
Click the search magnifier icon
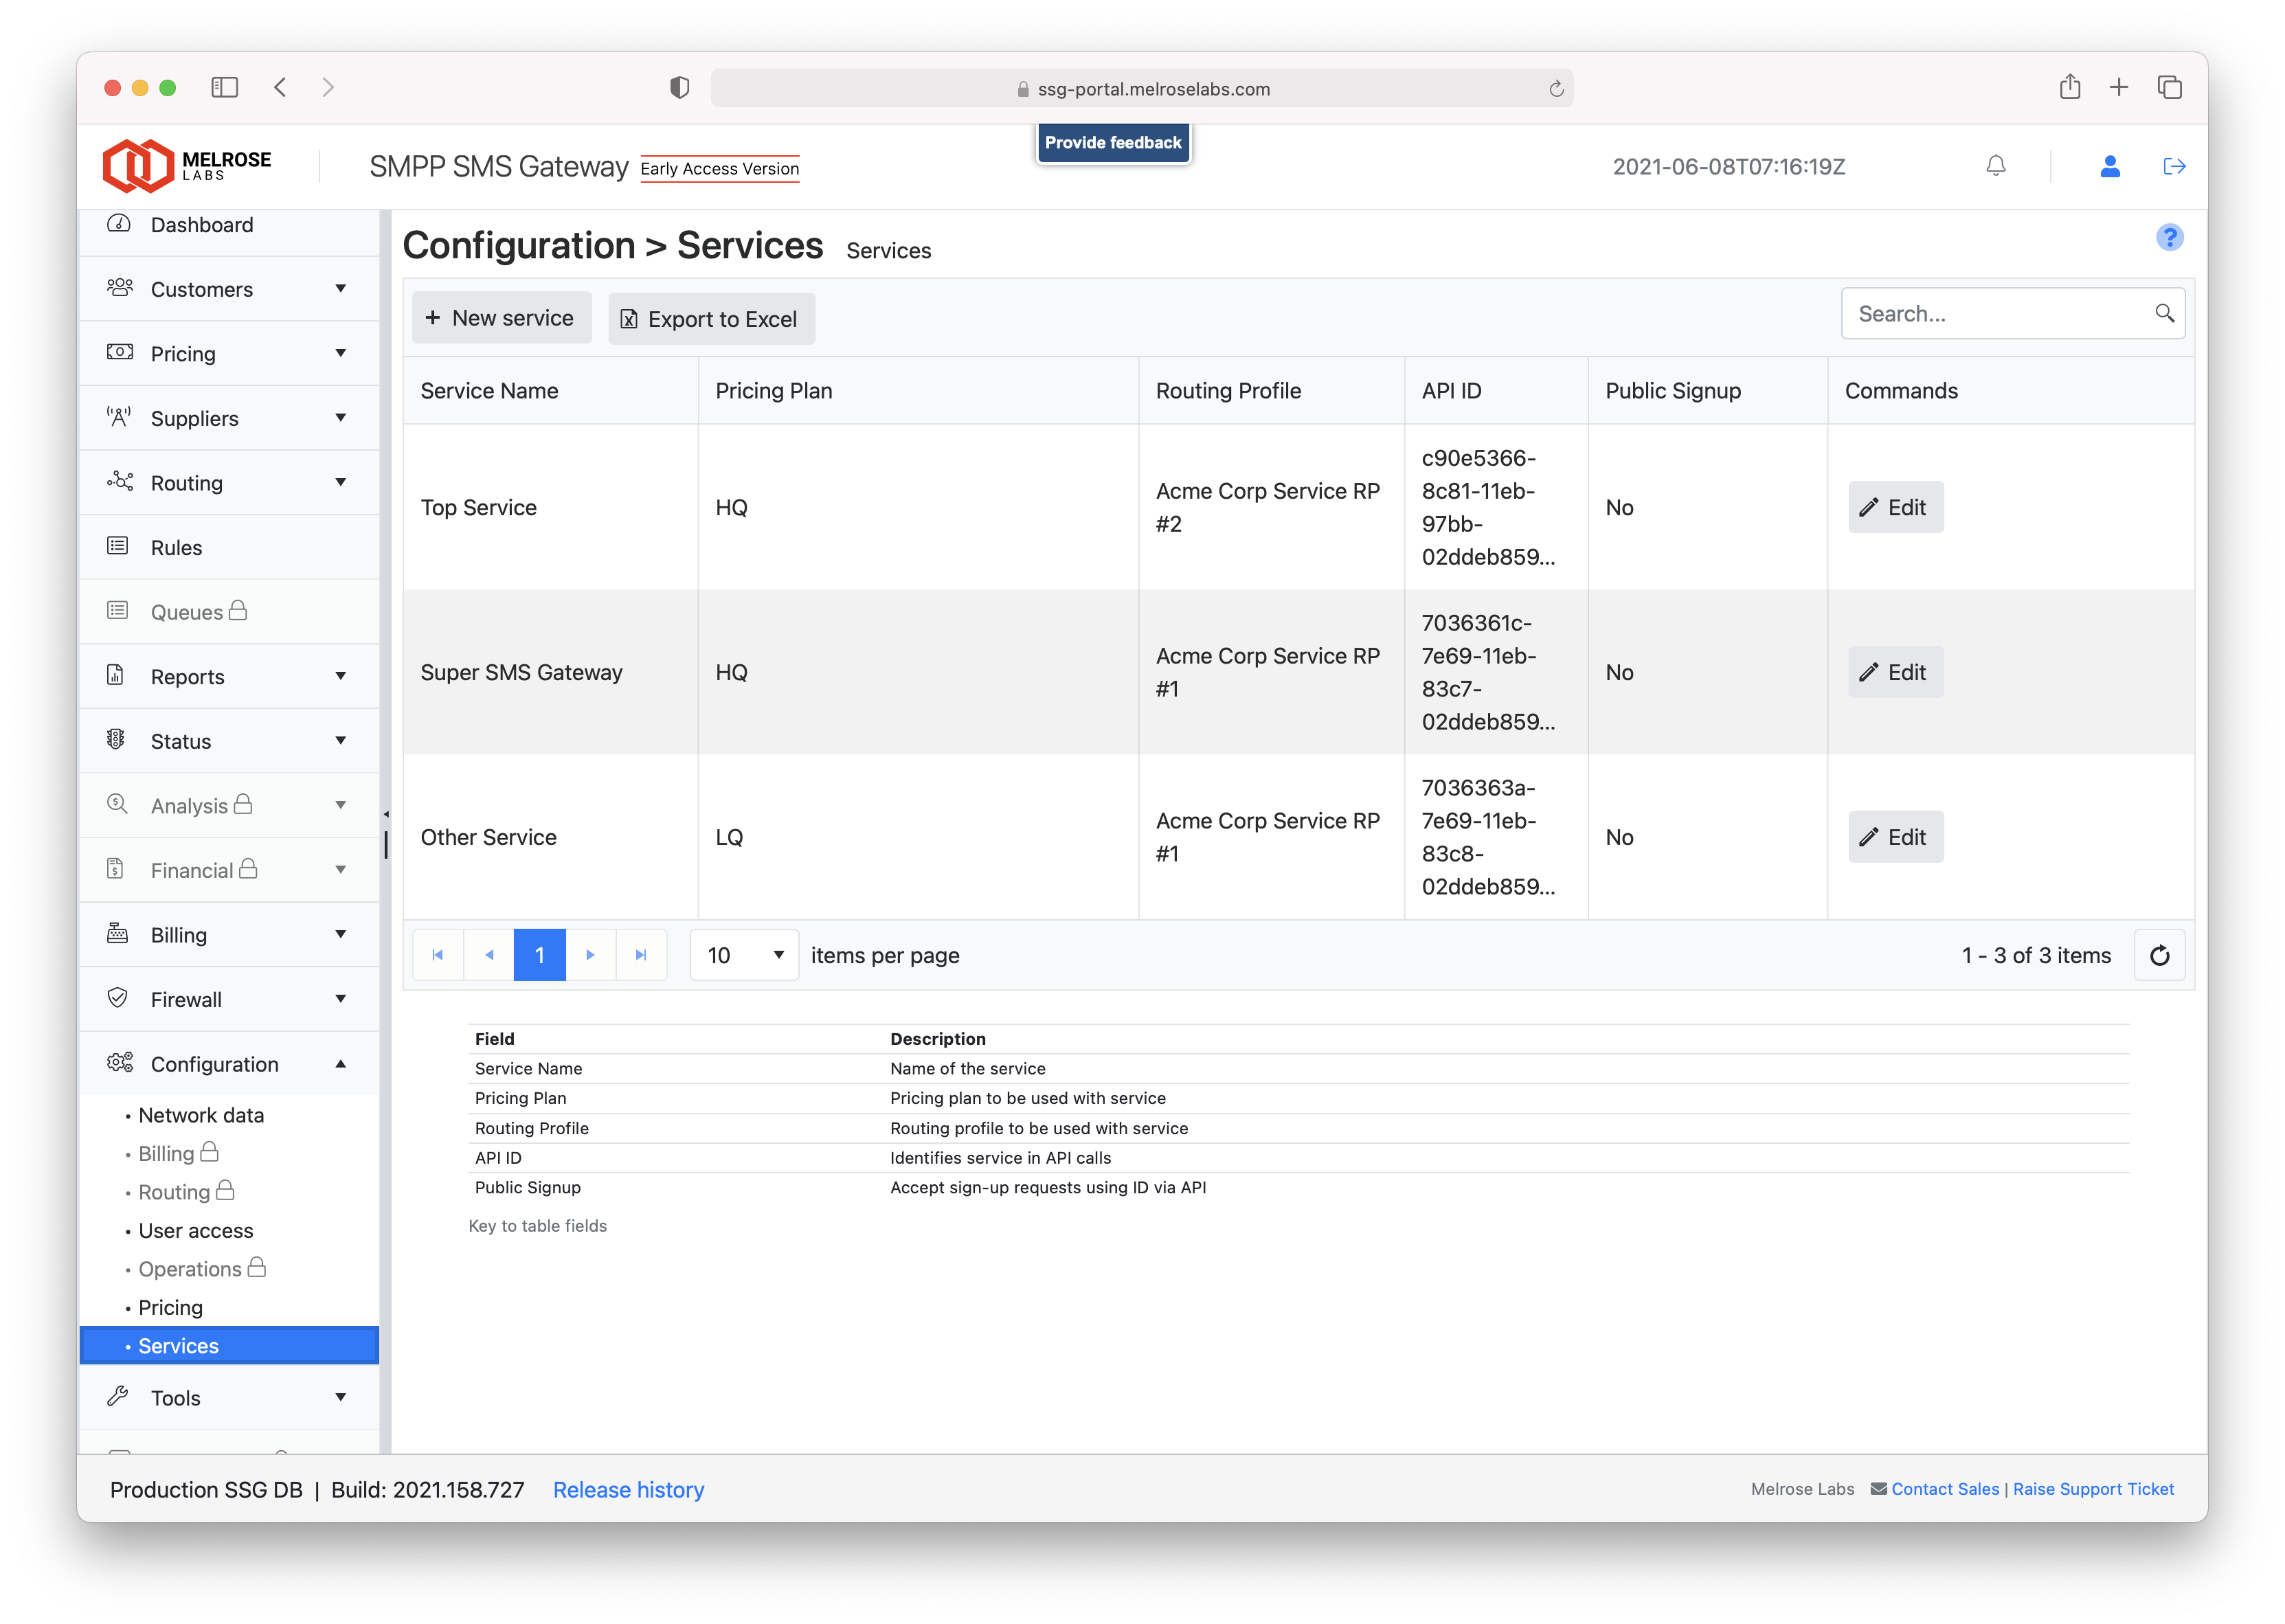2164,314
